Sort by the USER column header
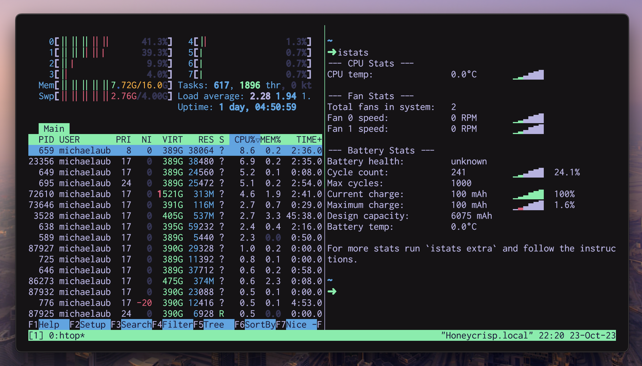Image resolution: width=642 pixels, height=366 pixels. pos(69,139)
